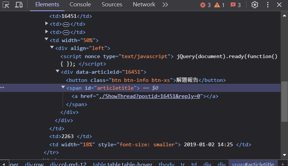Viewport: 288px width, 166px height.
Task: Collapse the td width="50%" node
Action: tap(46, 40)
